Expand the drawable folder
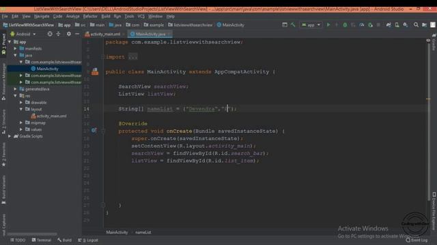Viewport: 437px width, 245px height. click(21, 102)
